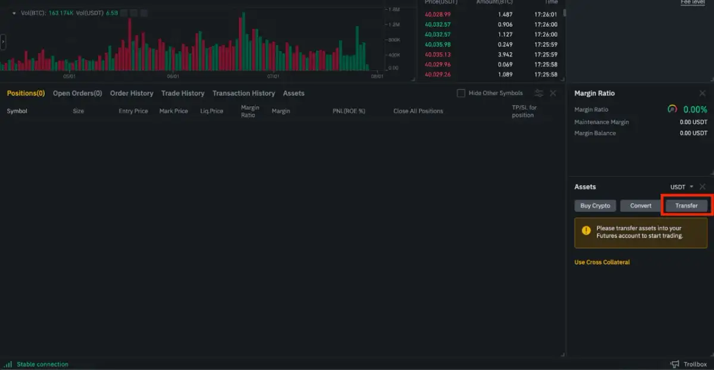Switch to the Order History tab
This screenshot has width=714, height=370.
click(131, 93)
